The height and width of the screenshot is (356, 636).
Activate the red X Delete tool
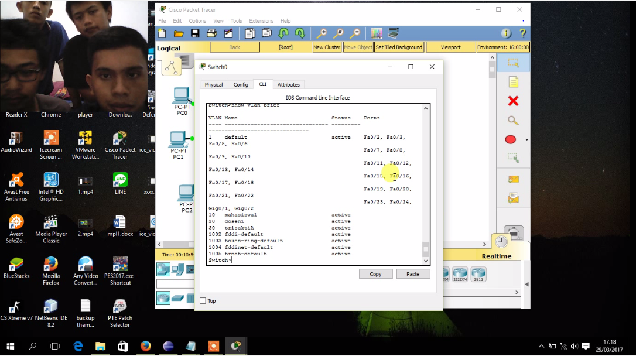[x=513, y=101]
